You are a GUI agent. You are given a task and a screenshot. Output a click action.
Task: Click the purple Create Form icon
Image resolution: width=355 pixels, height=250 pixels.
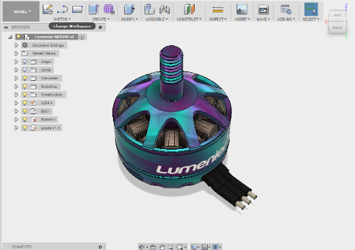click(x=109, y=9)
